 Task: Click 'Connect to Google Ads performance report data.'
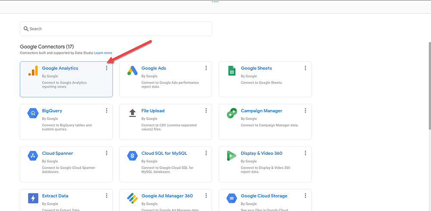[x=170, y=84]
